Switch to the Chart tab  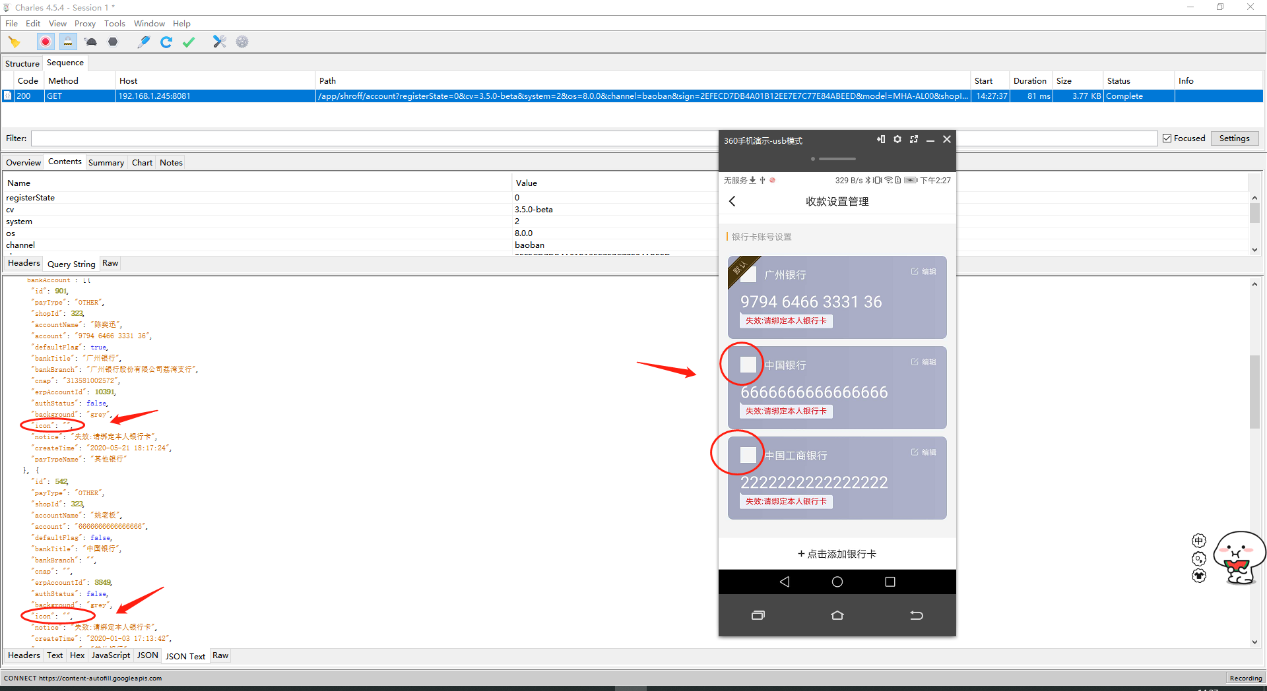point(142,163)
